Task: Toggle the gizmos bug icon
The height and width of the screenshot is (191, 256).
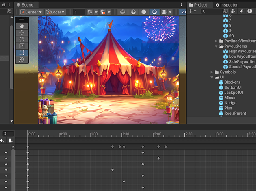Action: (x=164, y=12)
